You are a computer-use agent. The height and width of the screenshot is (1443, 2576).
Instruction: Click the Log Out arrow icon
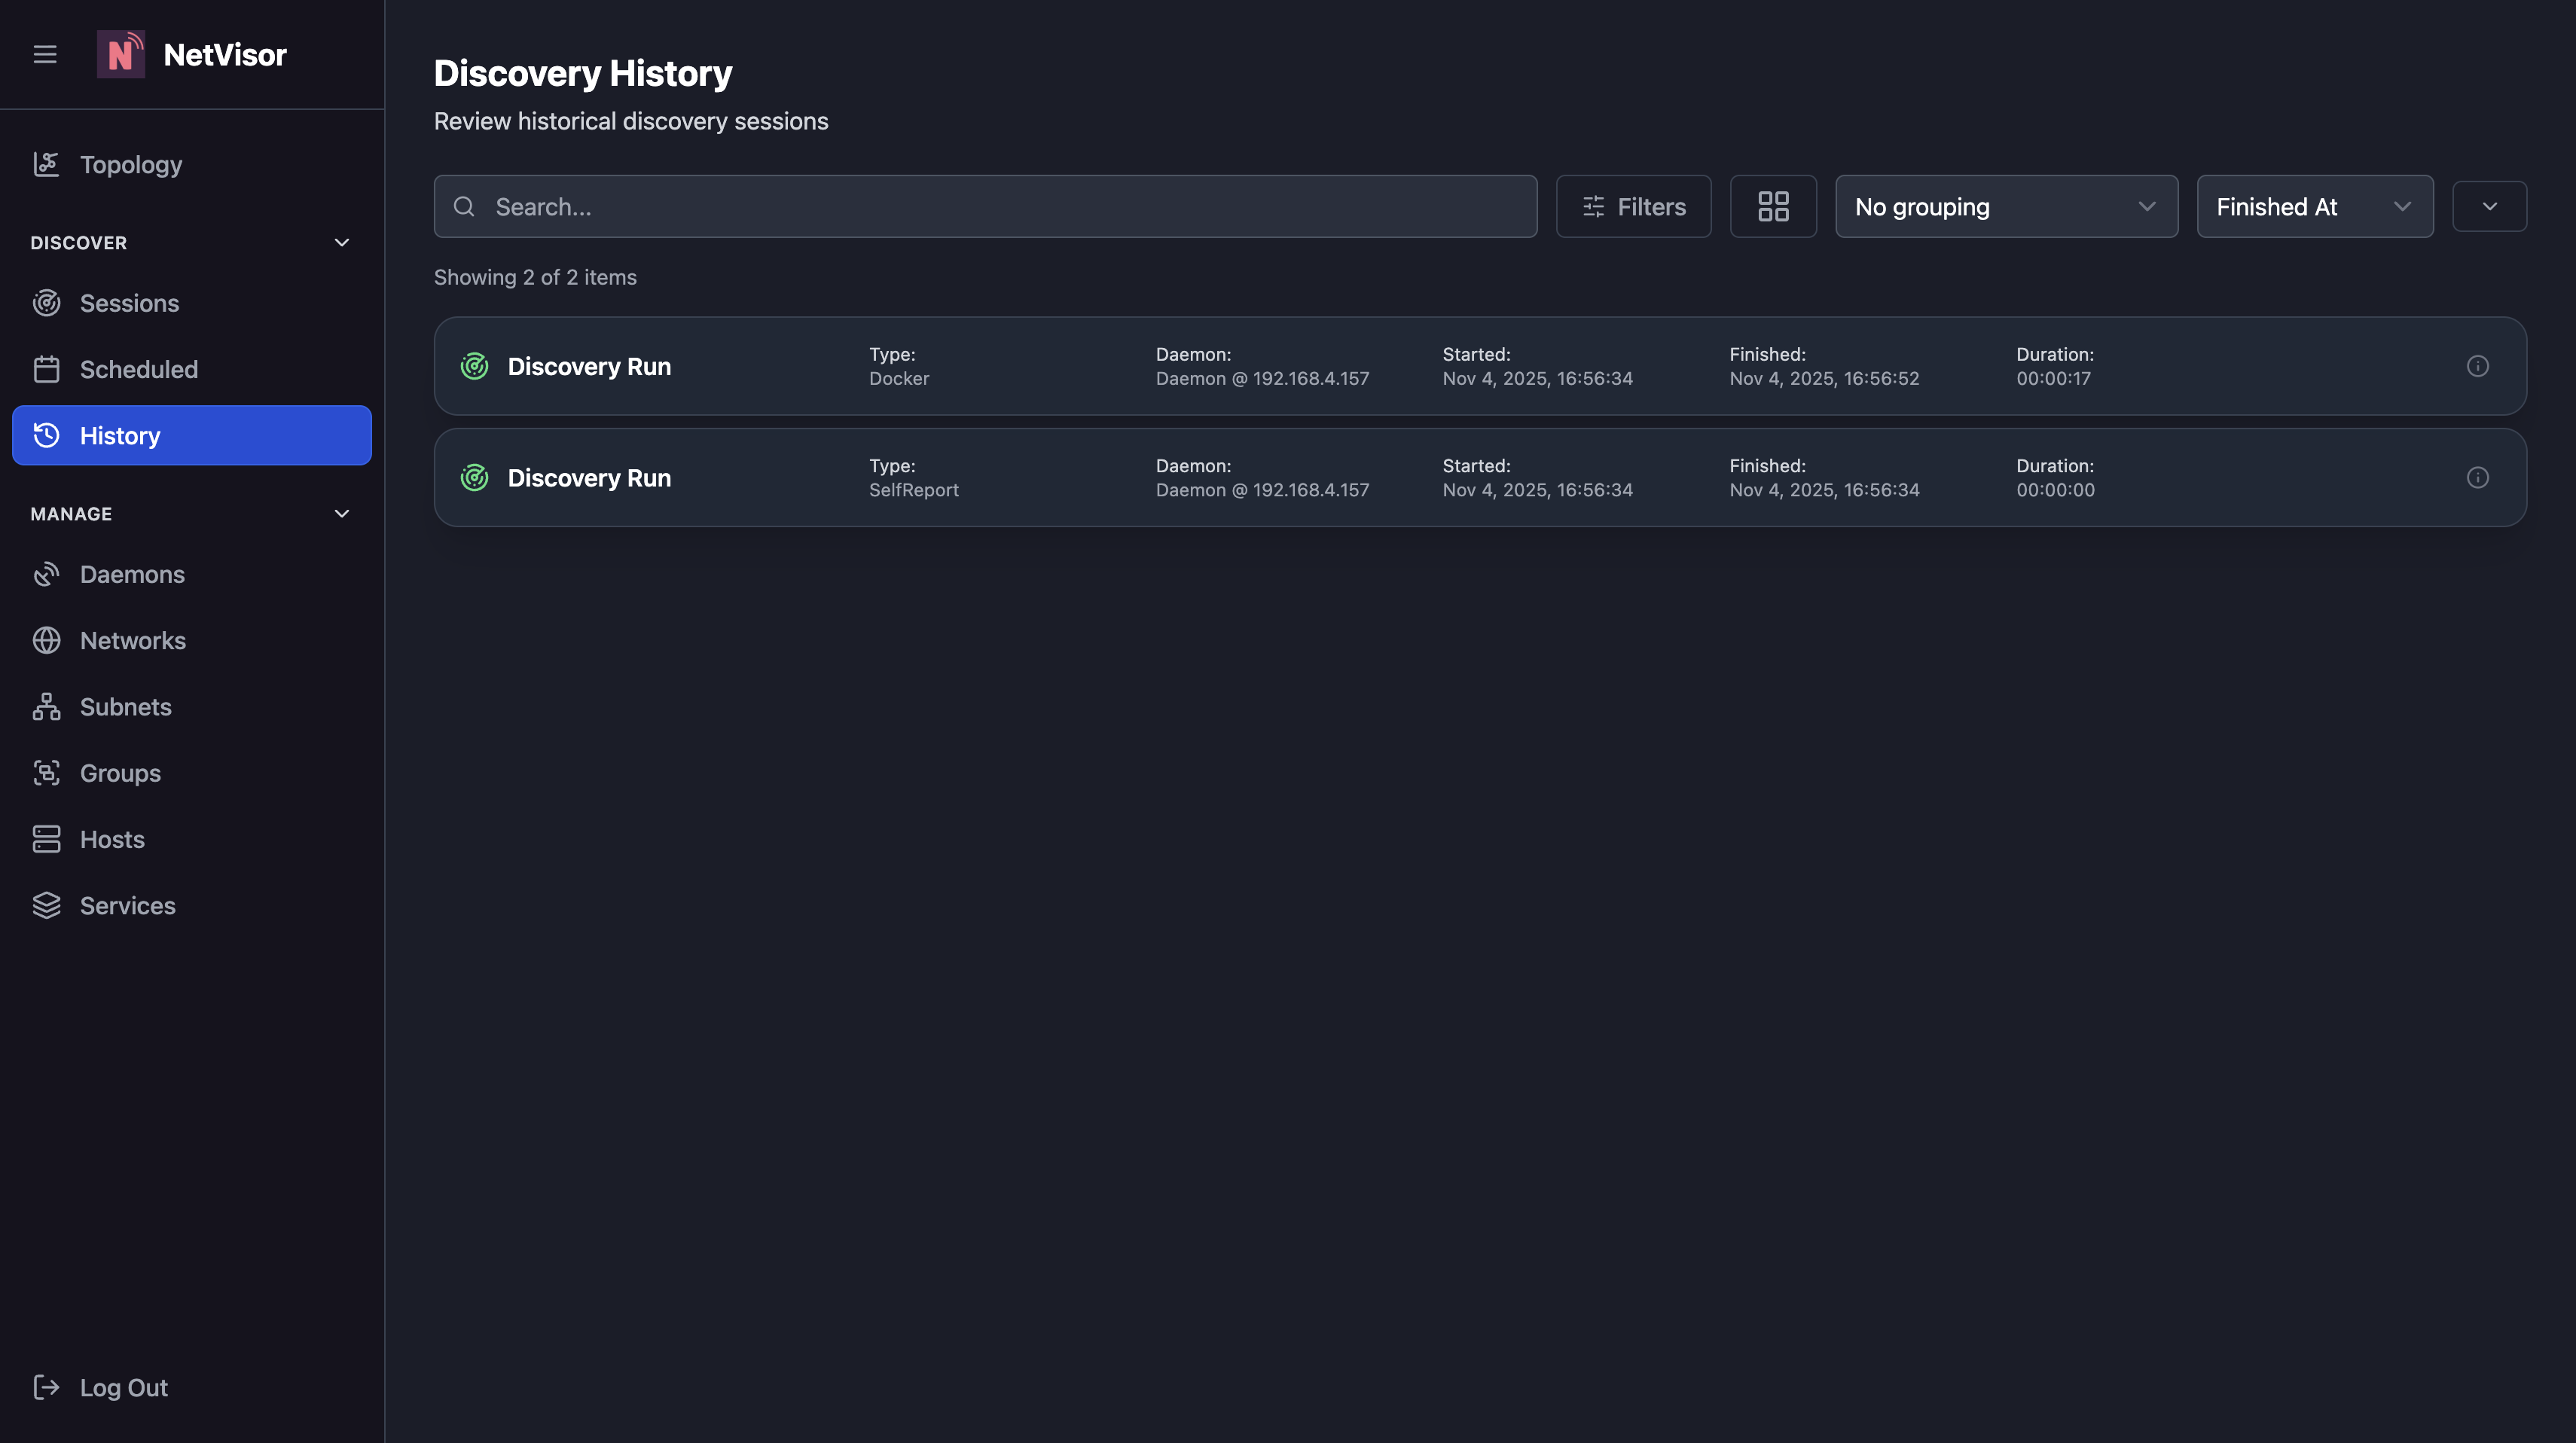tap(46, 1387)
